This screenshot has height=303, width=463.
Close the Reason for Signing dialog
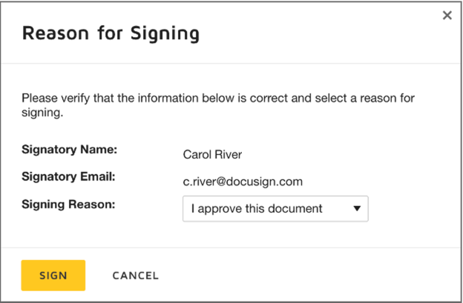click(x=447, y=16)
